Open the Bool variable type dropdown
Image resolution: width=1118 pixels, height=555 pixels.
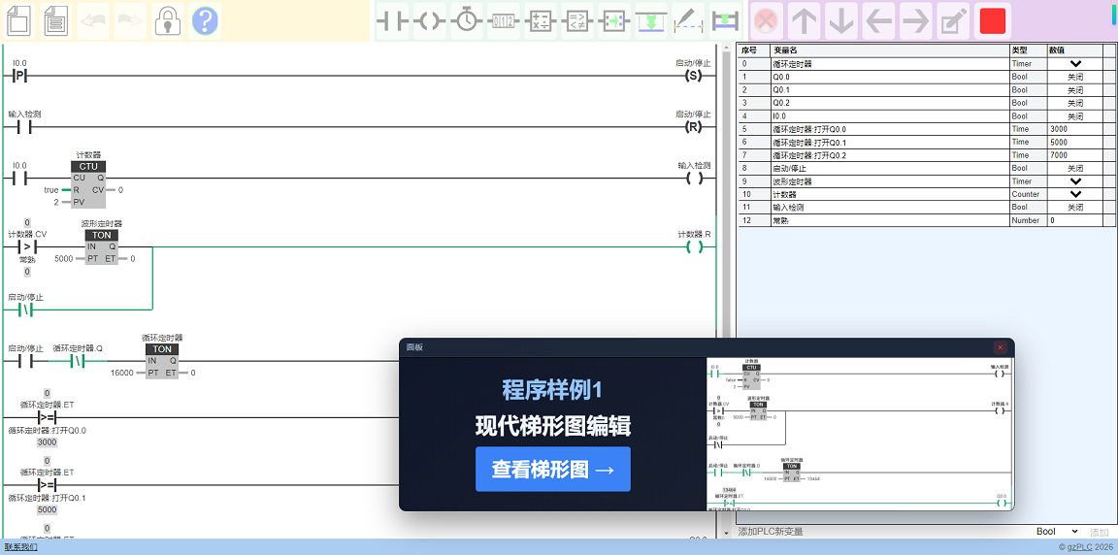point(1057,532)
